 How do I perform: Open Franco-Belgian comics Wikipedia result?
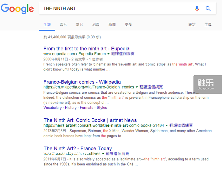[82, 82]
